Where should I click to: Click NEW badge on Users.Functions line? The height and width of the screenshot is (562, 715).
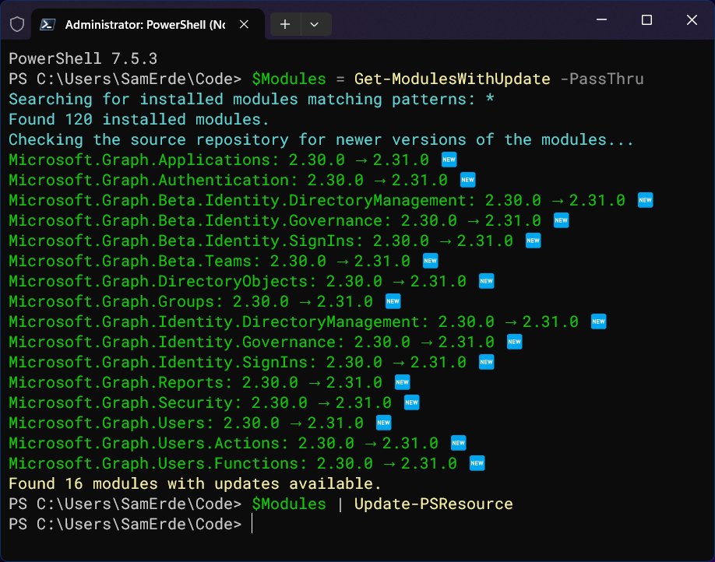(477, 463)
